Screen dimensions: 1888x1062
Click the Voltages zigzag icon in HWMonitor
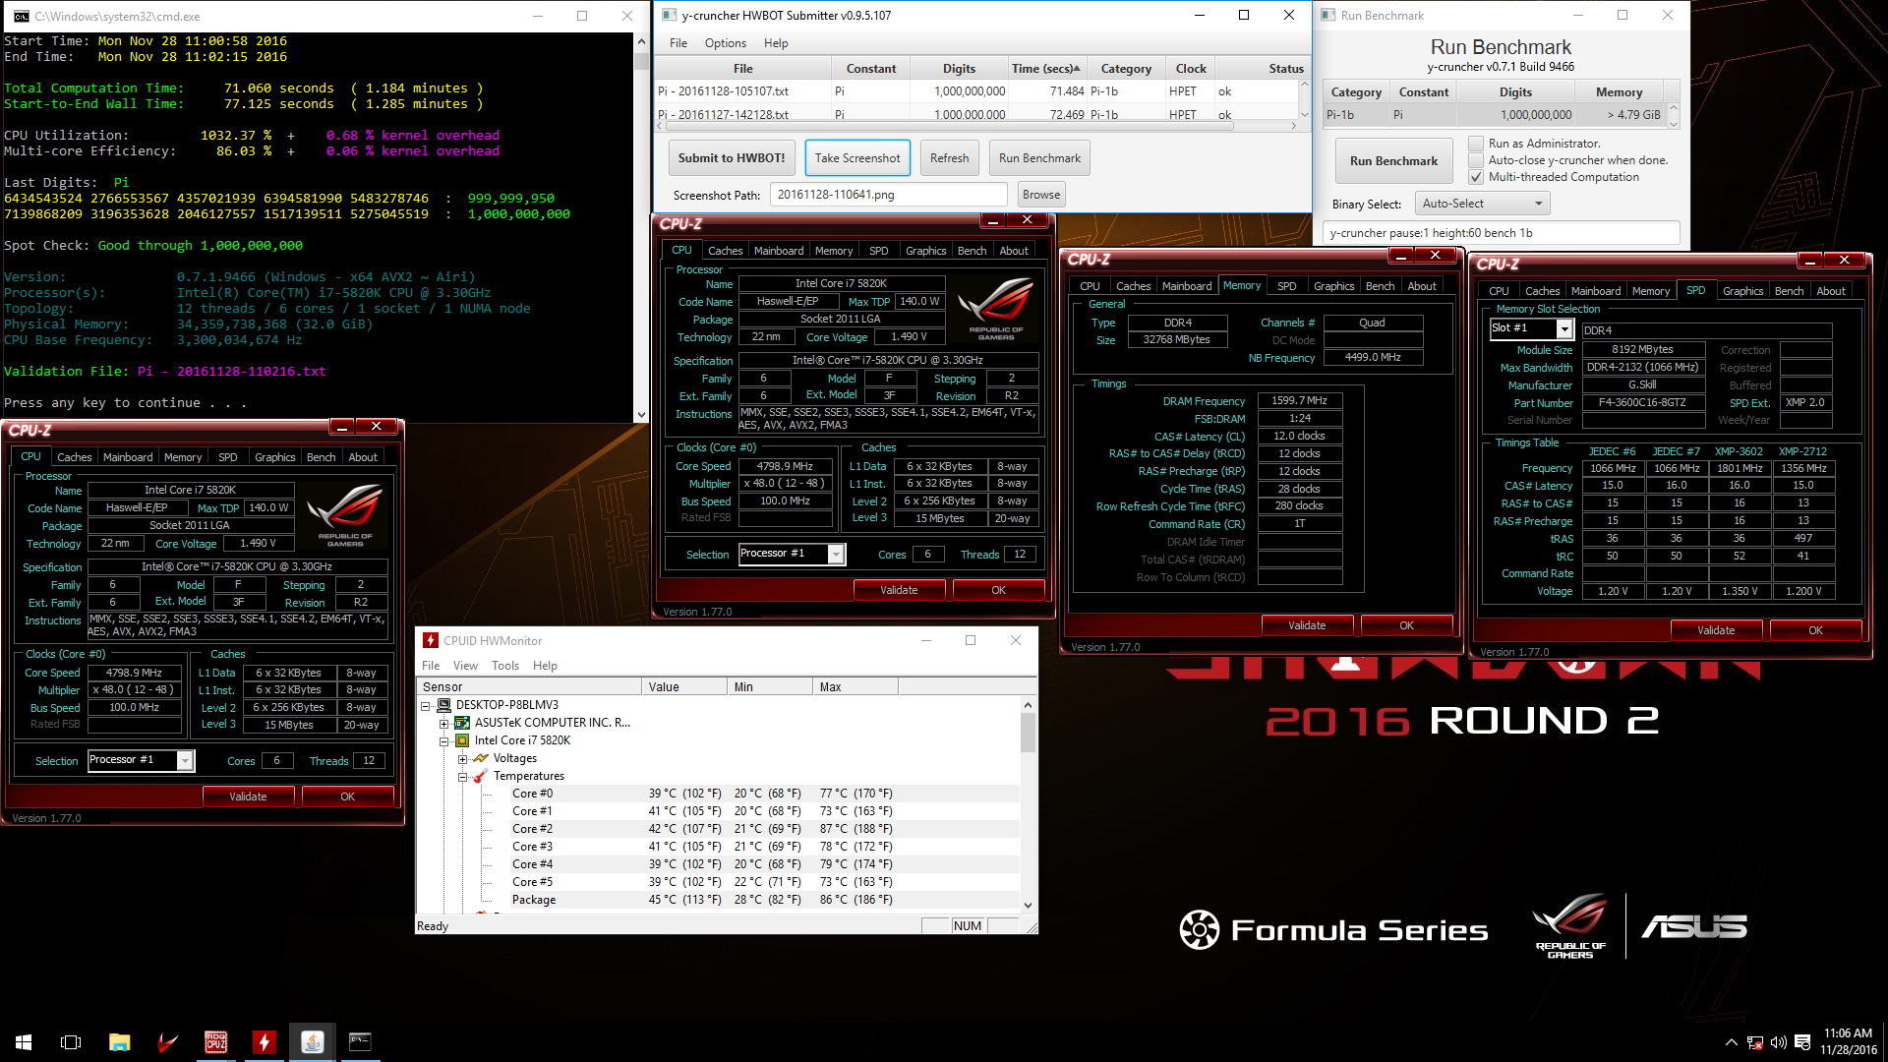tap(481, 758)
